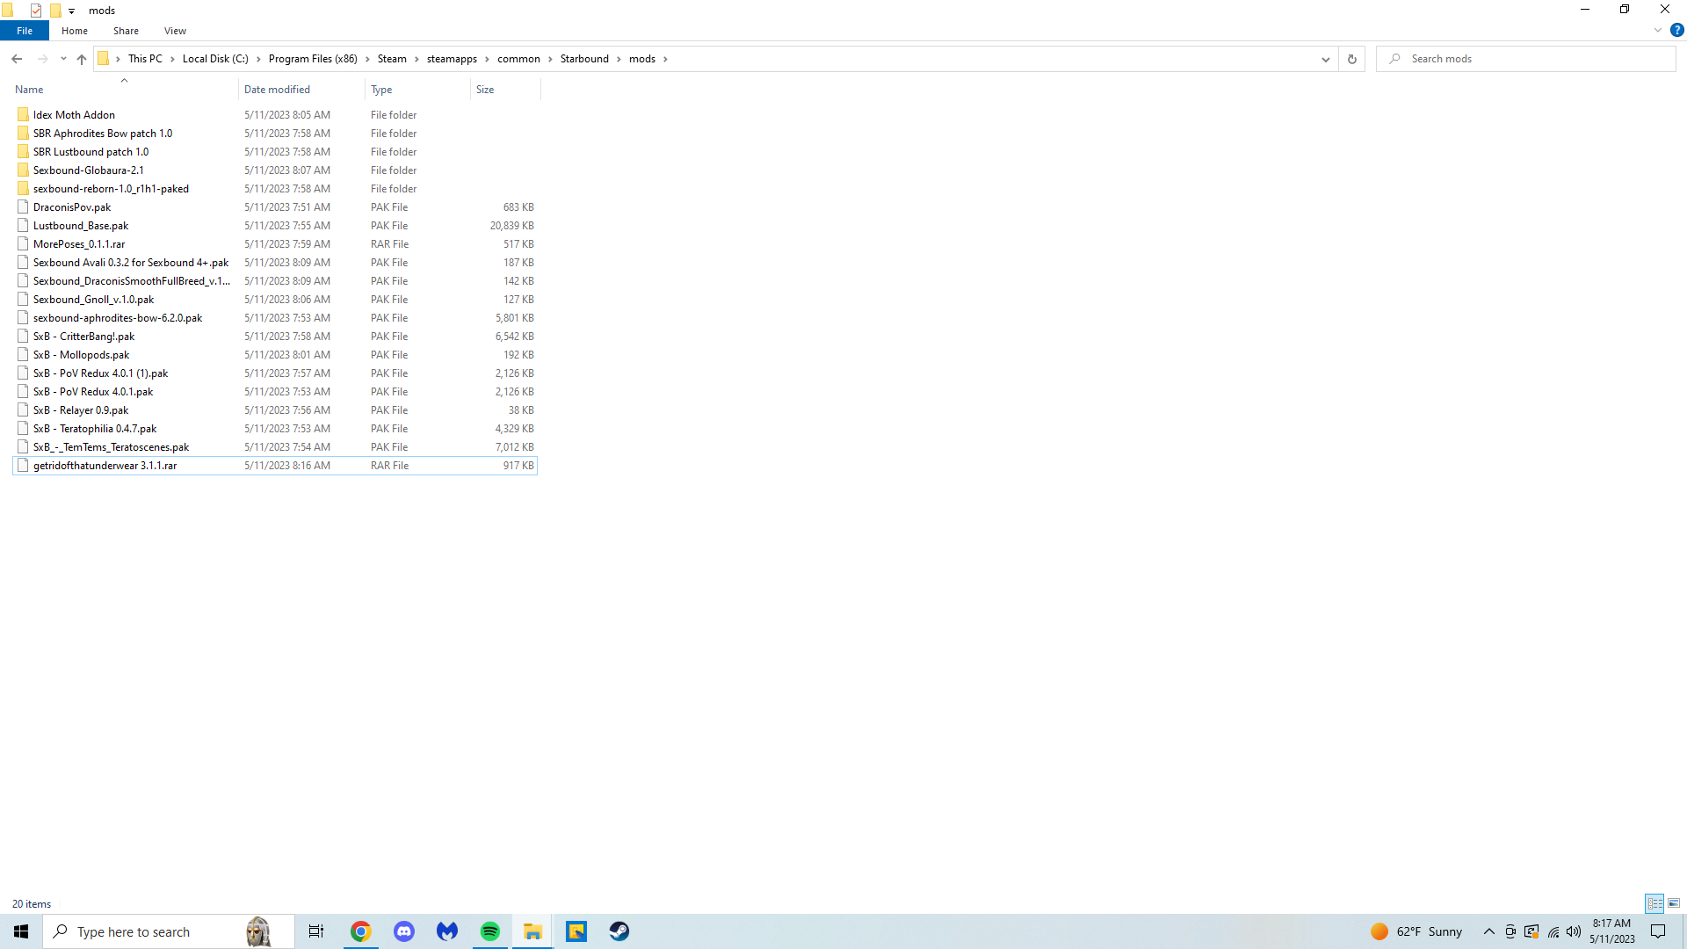Switch to the View ribbon tab
Screen dimensions: 1687x949
175,31
